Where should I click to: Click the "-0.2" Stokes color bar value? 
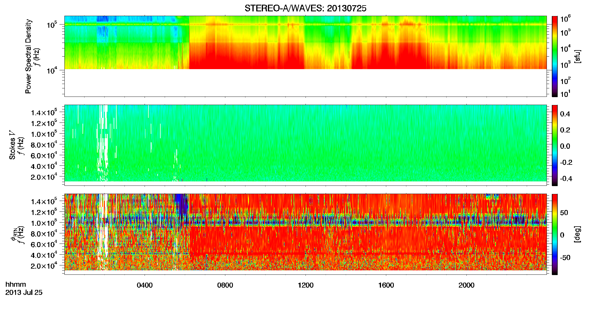(x=566, y=162)
